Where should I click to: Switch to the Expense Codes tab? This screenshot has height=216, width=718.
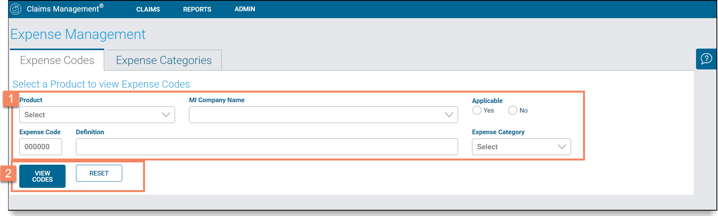pyautogui.click(x=57, y=60)
